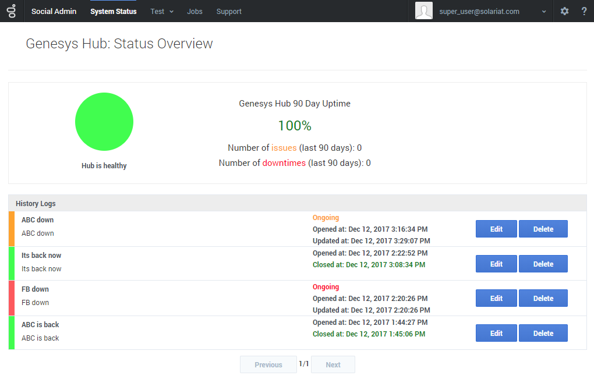Click the orange Ongoing status of ABC down
Screen dimensions: 594x379
[x=326, y=217]
